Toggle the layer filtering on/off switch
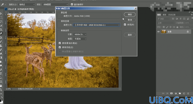 (192, 19)
